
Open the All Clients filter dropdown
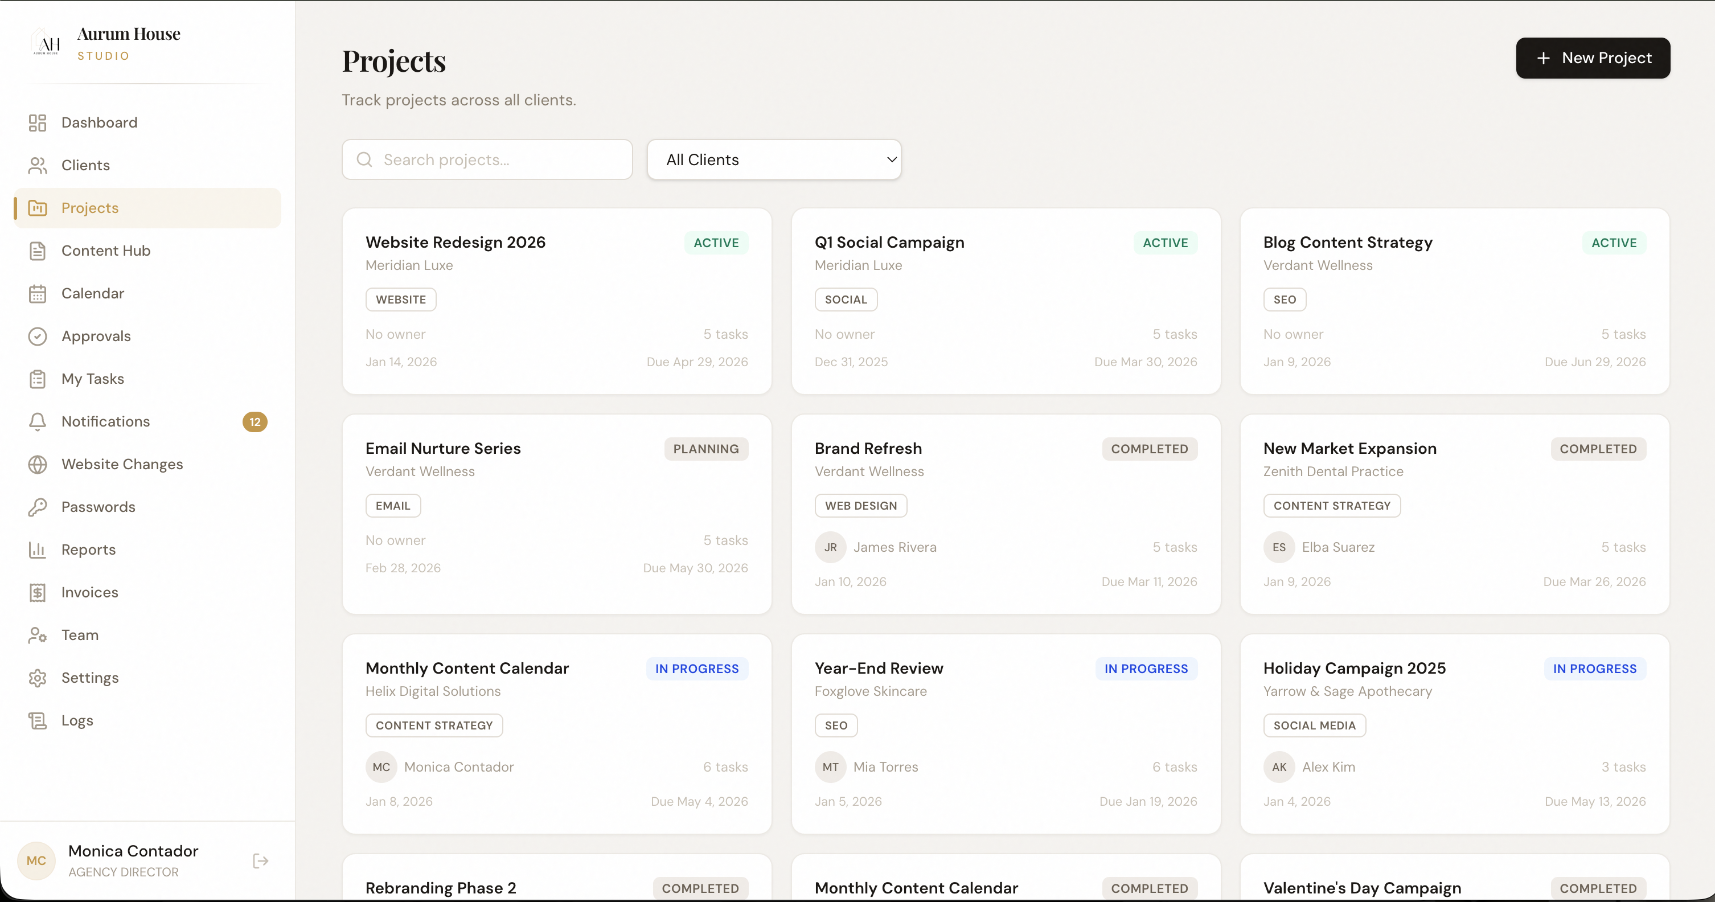pyautogui.click(x=774, y=160)
